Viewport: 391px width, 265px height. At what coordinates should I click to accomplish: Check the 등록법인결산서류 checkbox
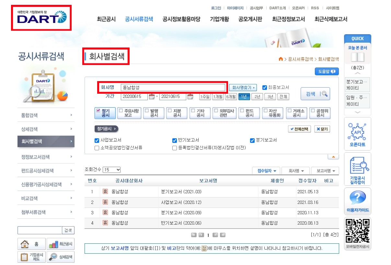click(174, 148)
